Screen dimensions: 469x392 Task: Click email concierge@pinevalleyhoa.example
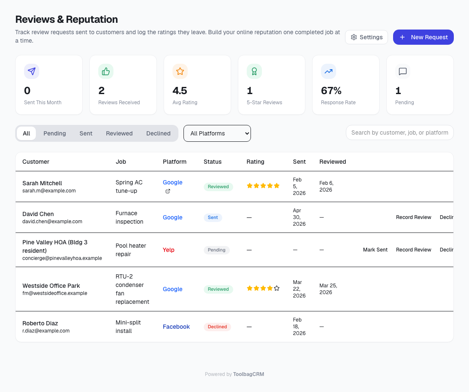click(62, 258)
